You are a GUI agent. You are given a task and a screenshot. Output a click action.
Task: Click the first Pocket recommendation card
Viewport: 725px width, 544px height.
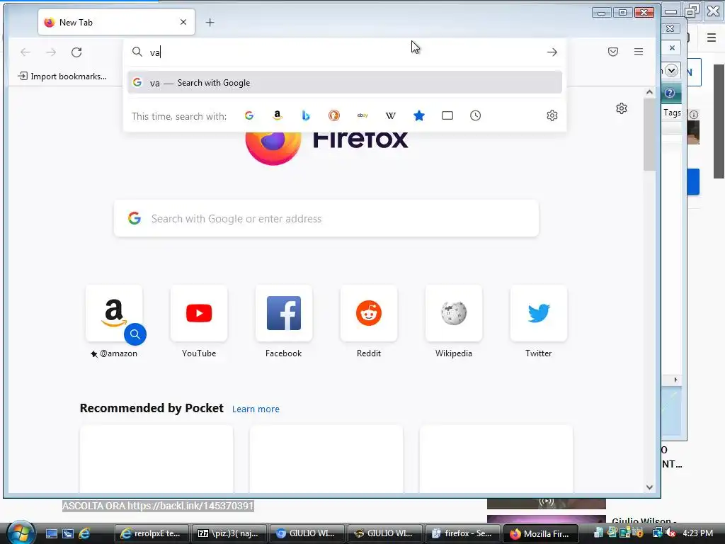pos(156,459)
